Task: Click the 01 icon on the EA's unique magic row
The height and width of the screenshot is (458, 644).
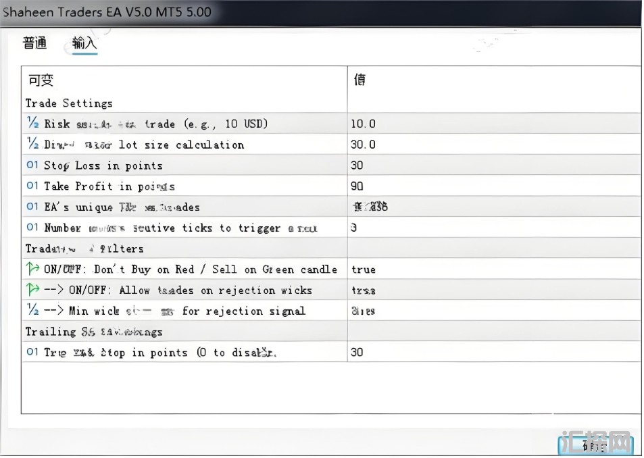Action: tap(30, 207)
